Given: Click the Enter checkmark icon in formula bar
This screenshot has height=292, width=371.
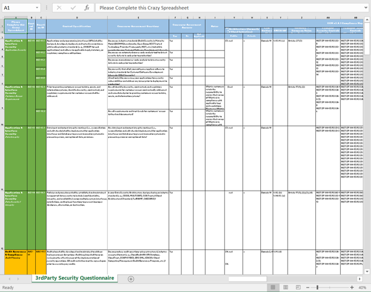Looking at the screenshot, I should tap(73, 8).
